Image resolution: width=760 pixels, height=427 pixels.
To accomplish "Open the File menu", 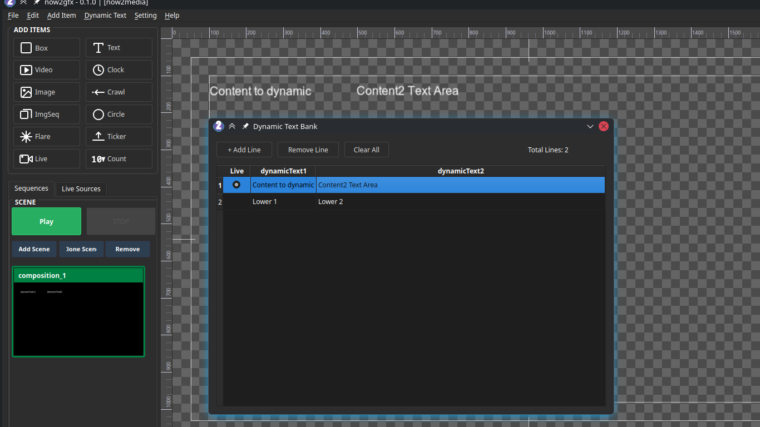I will click(x=13, y=16).
